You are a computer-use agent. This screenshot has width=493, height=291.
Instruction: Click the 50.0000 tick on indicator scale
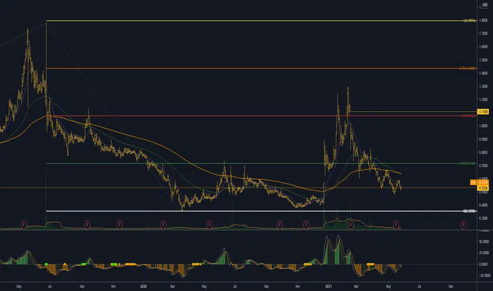click(x=484, y=242)
